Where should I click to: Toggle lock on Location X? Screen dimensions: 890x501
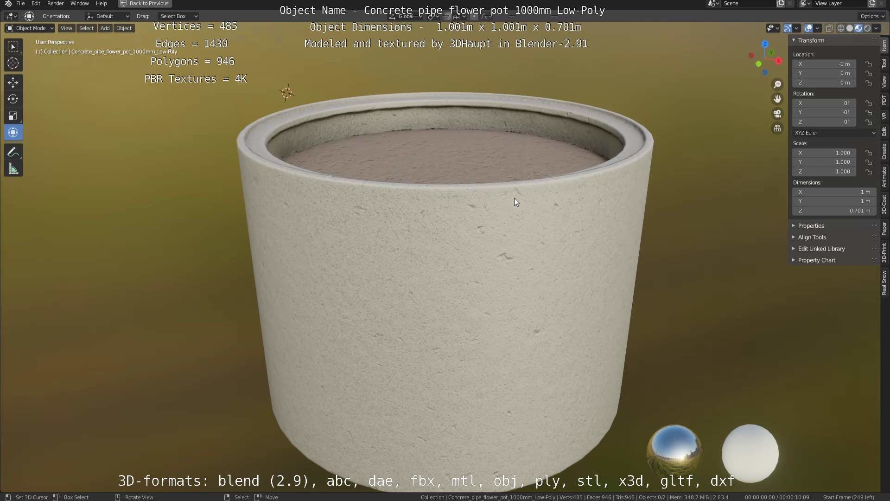(x=869, y=64)
